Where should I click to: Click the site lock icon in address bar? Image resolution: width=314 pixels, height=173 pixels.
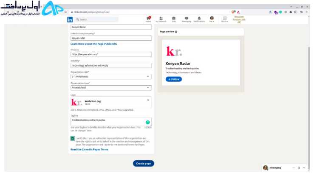(72, 12)
